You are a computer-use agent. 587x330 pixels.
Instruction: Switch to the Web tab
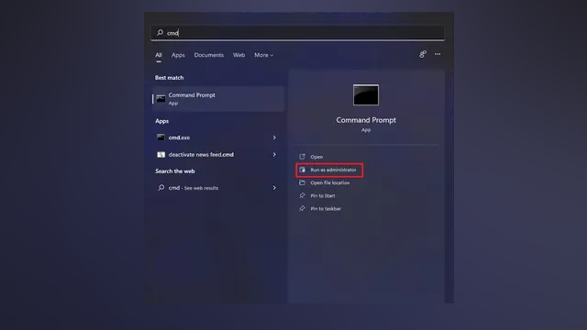(x=238, y=55)
